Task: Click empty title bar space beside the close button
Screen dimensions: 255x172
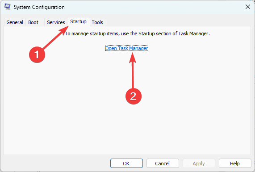Action: point(155,7)
